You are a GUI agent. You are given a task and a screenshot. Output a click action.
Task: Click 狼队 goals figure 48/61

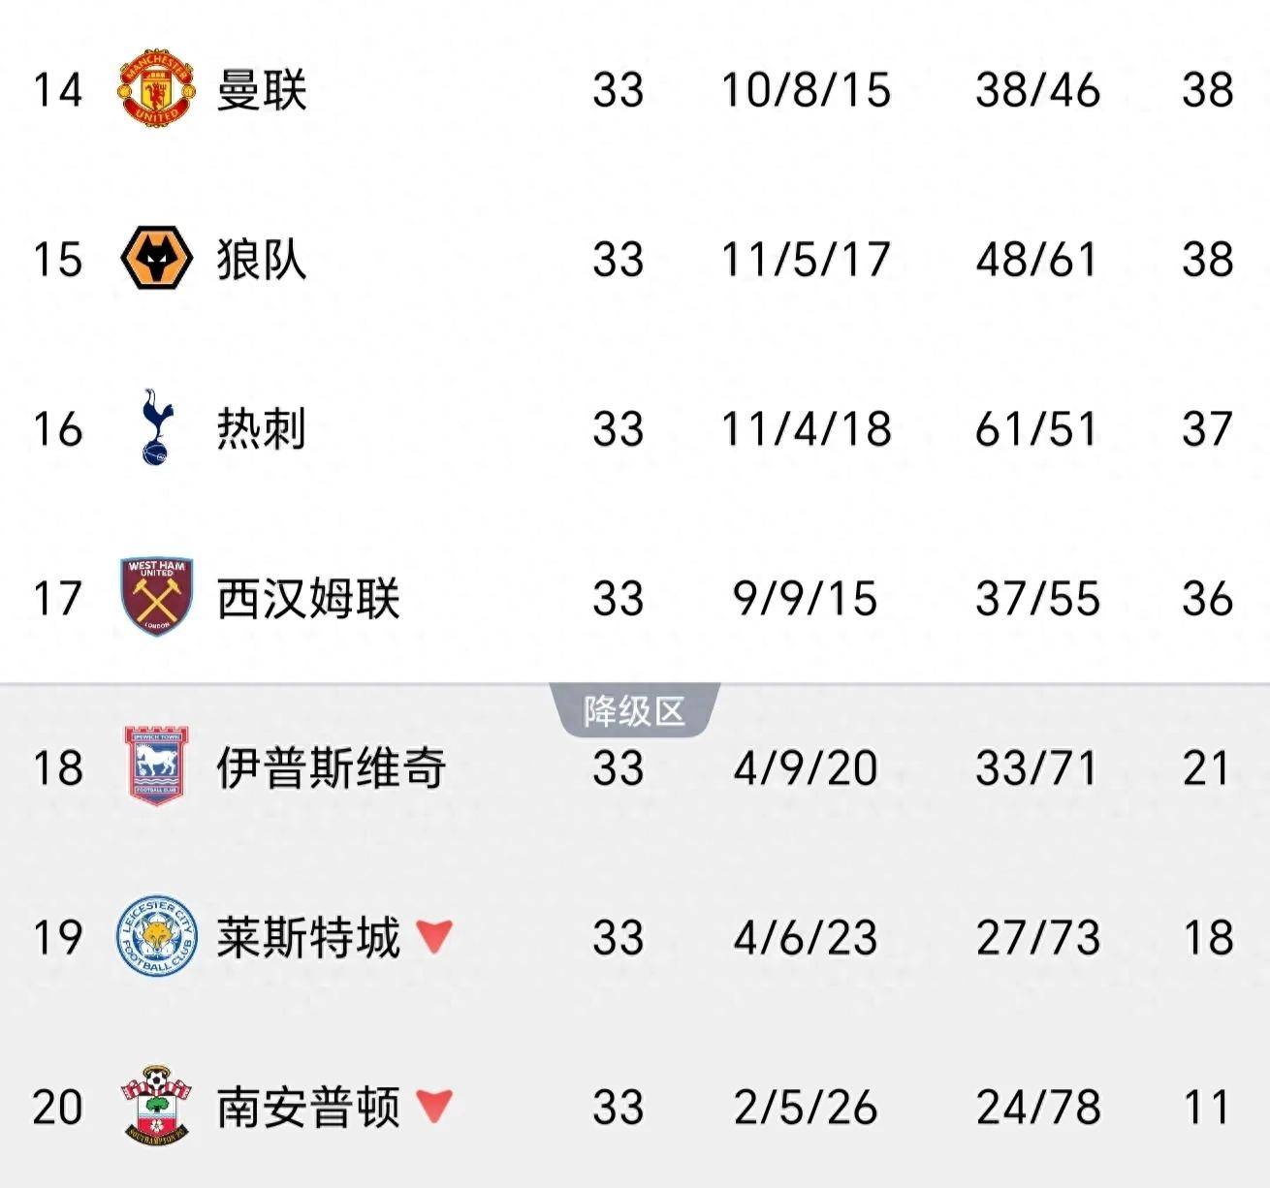coord(1036,260)
